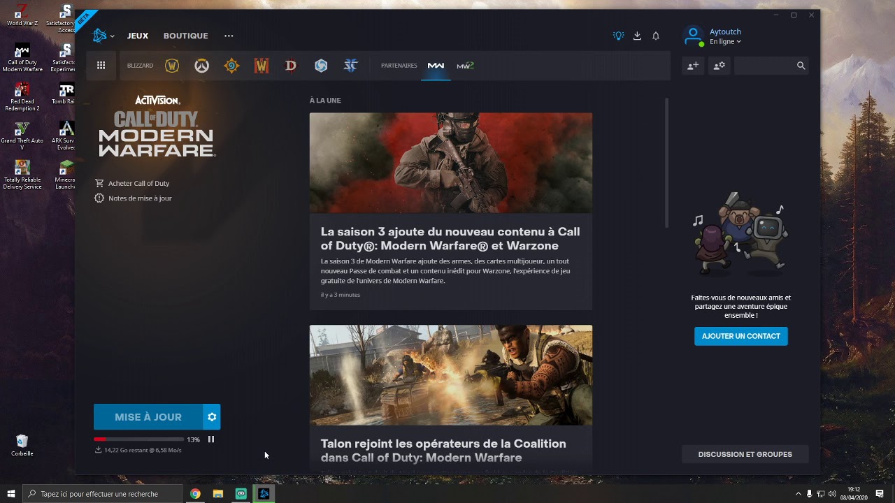Select the Modern Warfare MW icon

(x=436, y=66)
